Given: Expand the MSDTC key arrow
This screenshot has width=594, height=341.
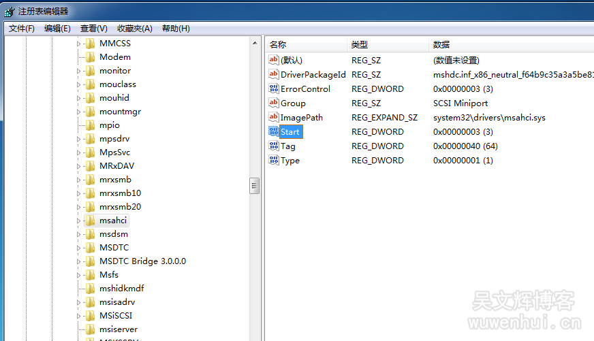Looking at the screenshot, I should (x=78, y=248).
